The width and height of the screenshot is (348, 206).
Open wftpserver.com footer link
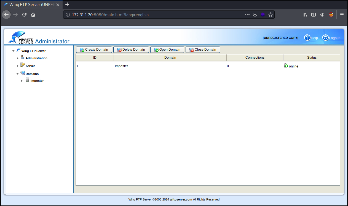(x=181, y=199)
